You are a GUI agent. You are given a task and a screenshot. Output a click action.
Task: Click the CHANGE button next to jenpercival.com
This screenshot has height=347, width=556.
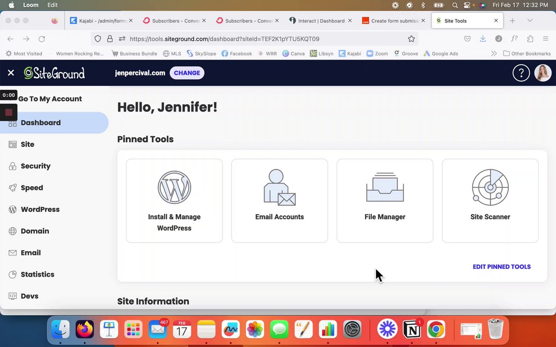[187, 73]
